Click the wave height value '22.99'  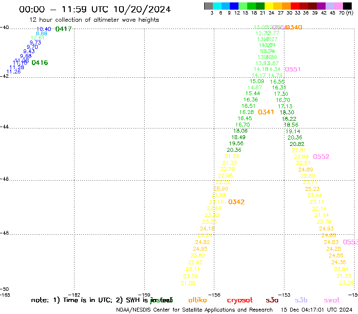coord(301,157)
